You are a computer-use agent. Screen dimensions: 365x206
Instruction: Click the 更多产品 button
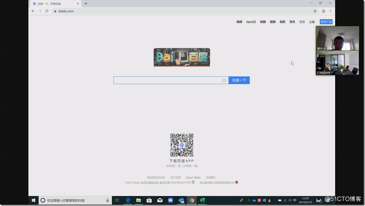coord(326,22)
